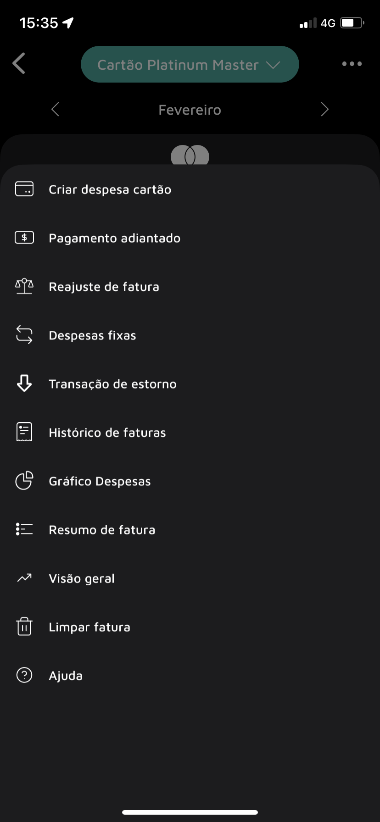Screen dimensions: 380x822
Task: Tap the balance scale invoice adjustment icon
Action: [x=24, y=286]
